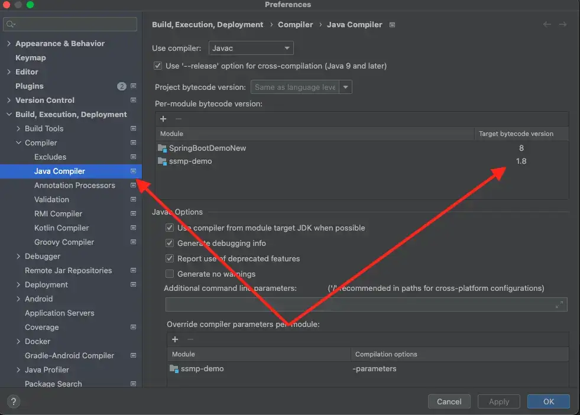Click the OK button

click(548, 401)
